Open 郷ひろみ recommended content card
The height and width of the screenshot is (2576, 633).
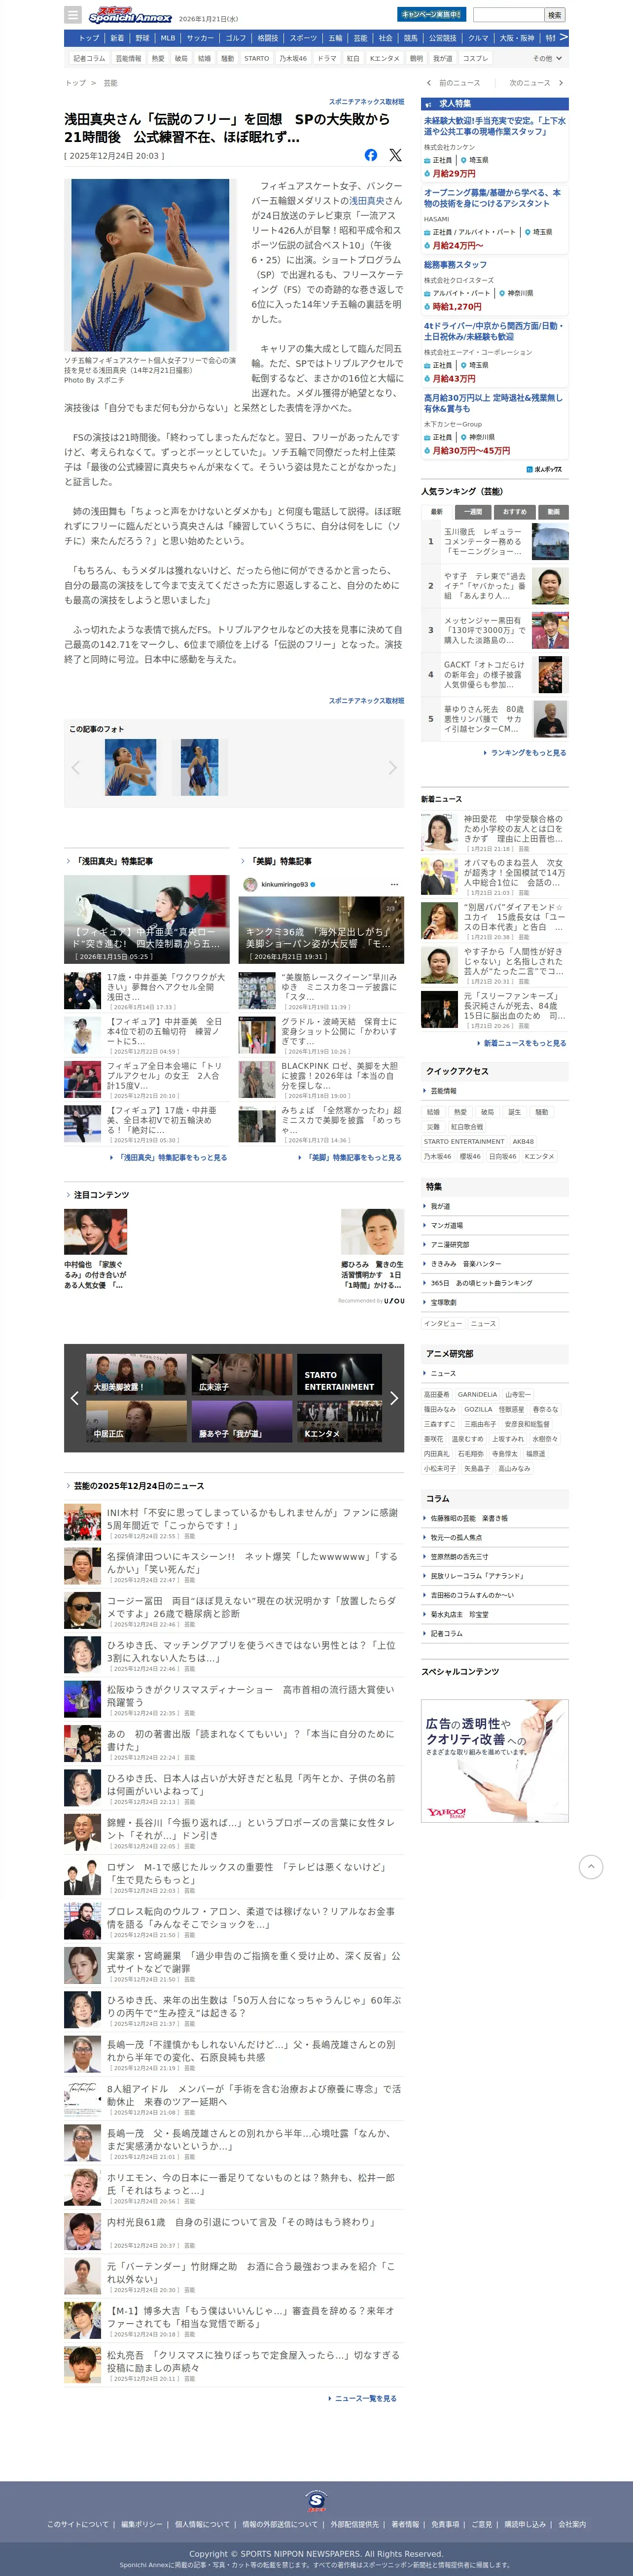(372, 1248)
